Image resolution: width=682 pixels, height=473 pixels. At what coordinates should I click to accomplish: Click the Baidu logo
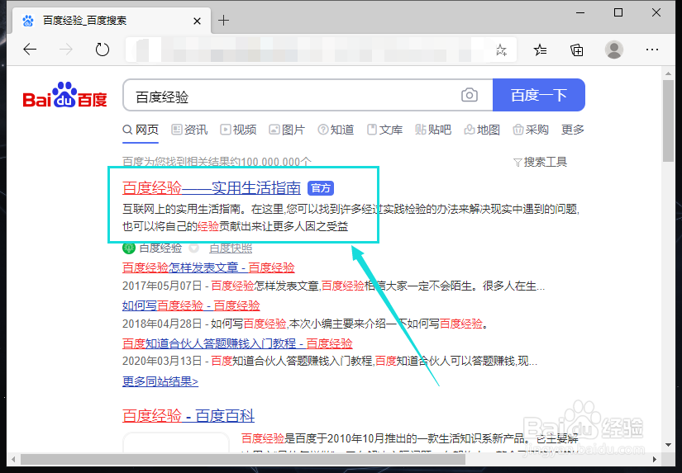coord(64,95)
